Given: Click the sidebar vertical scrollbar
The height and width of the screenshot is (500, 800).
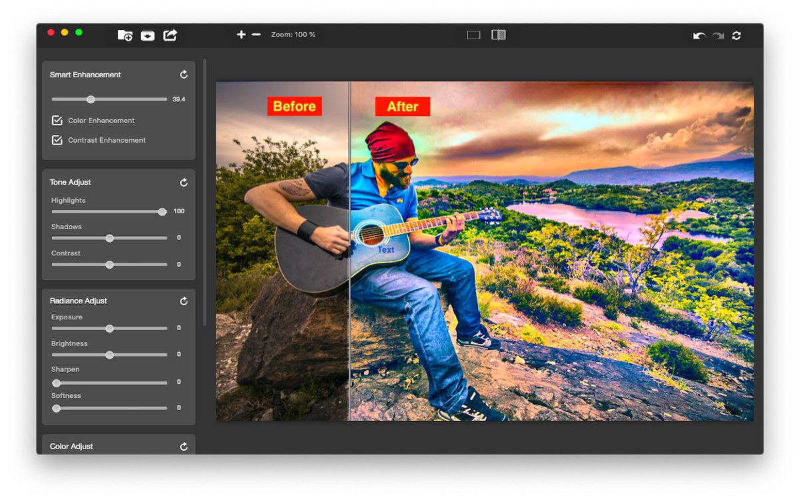Looking at the screenshot, I should [205, 192].
